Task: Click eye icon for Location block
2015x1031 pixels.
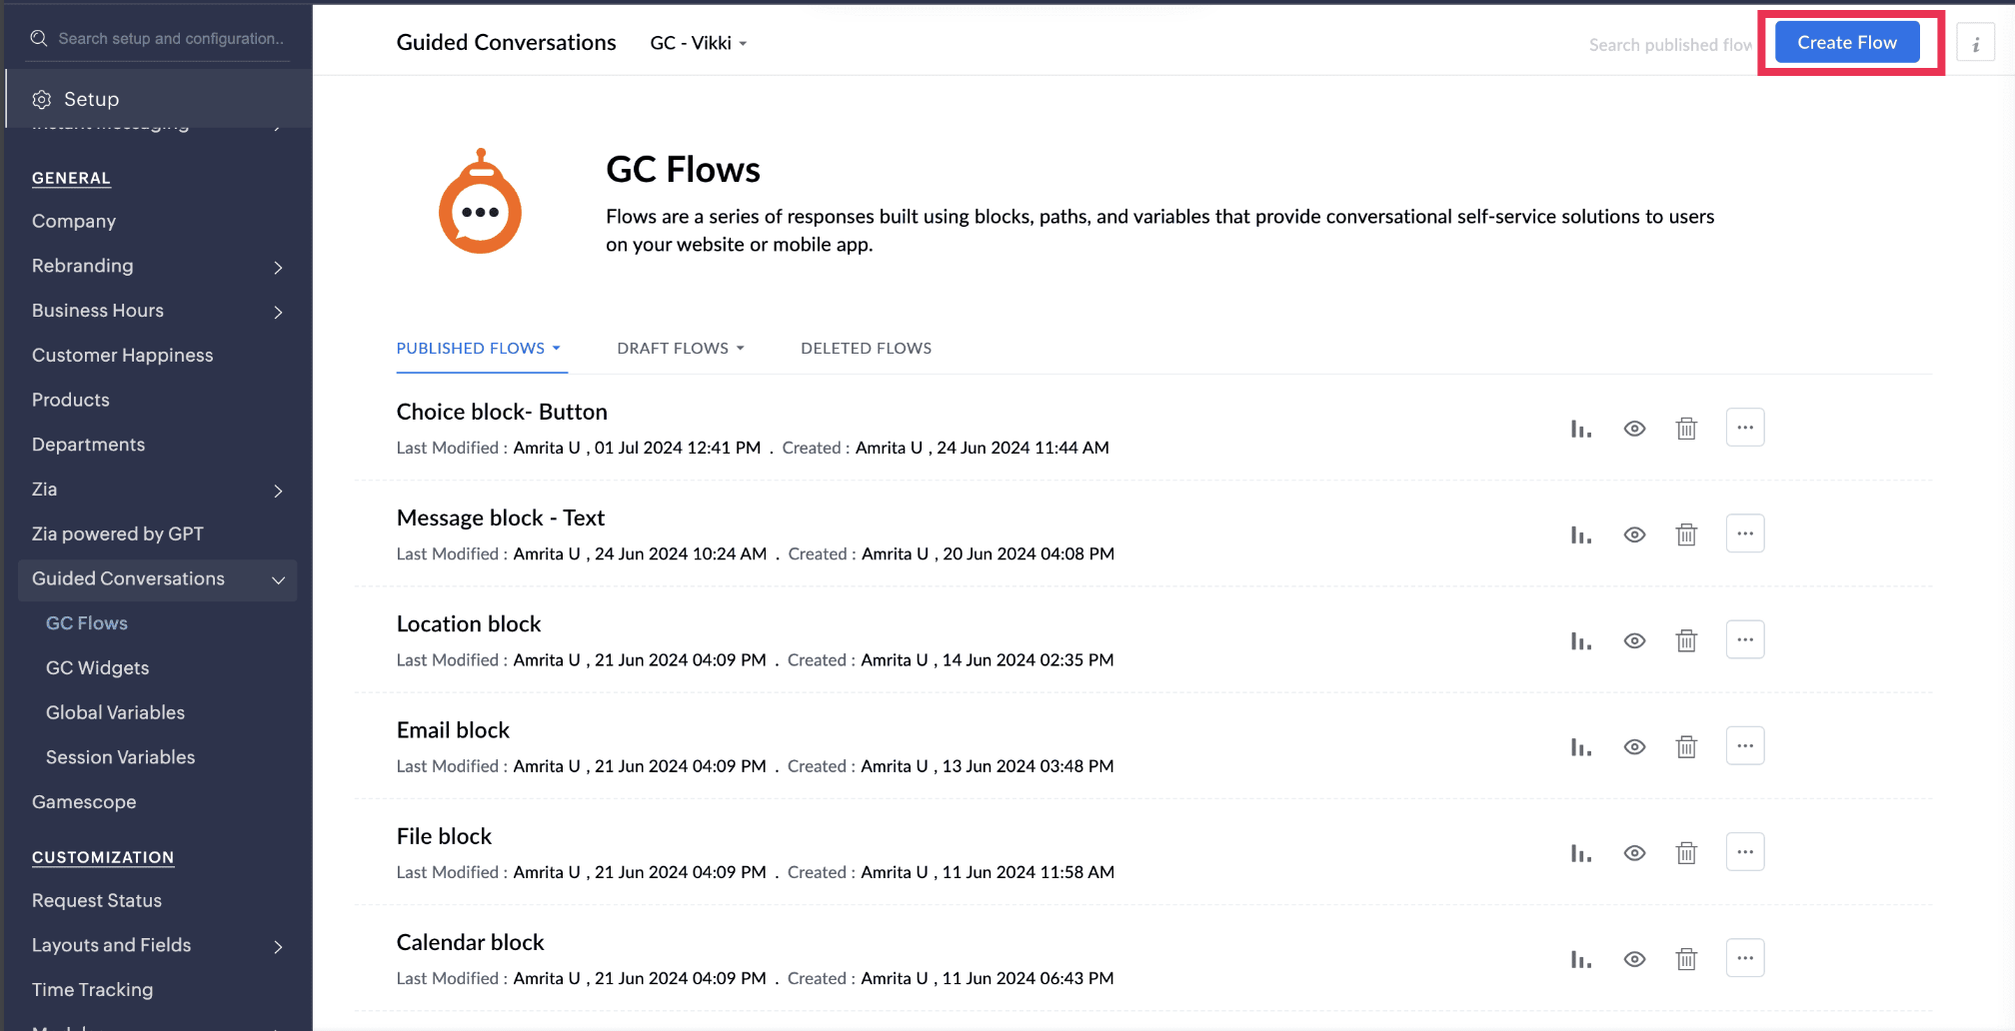Action: point(1634,641)
